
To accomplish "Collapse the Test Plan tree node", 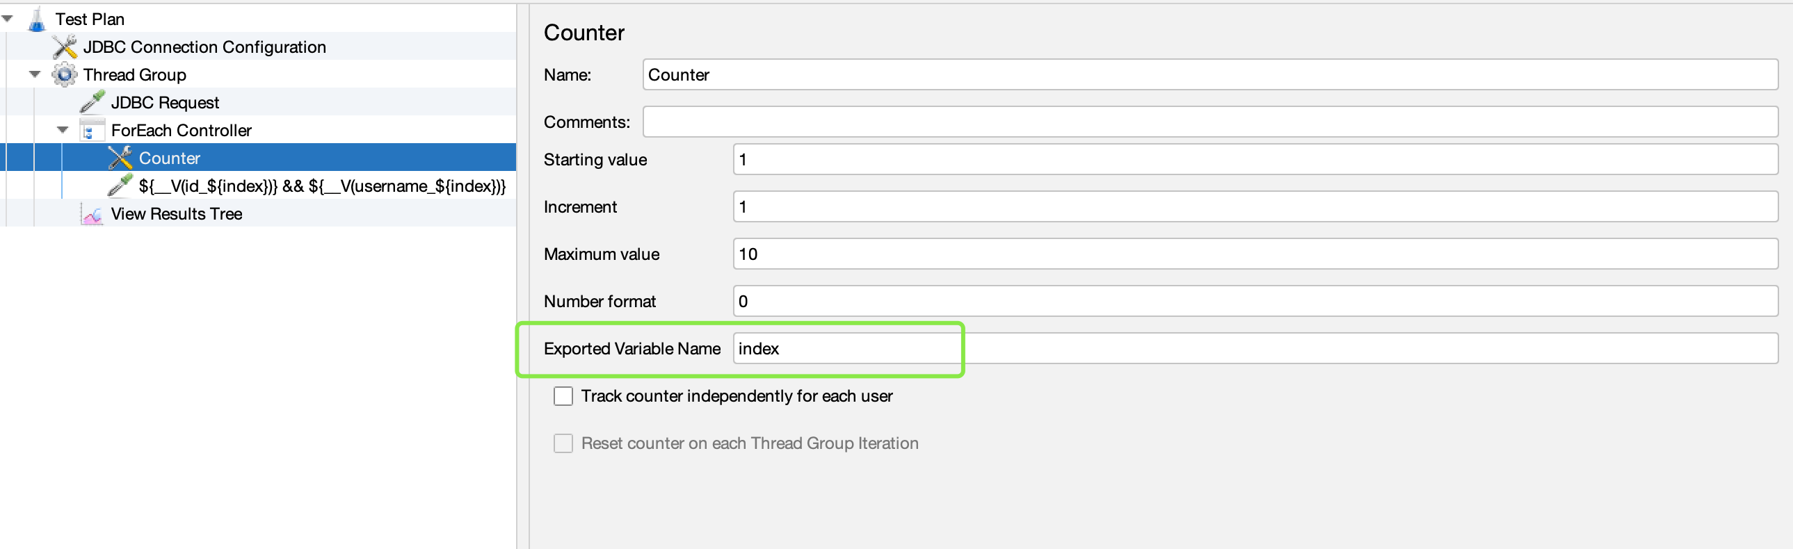I will click(x=8, y=19).
